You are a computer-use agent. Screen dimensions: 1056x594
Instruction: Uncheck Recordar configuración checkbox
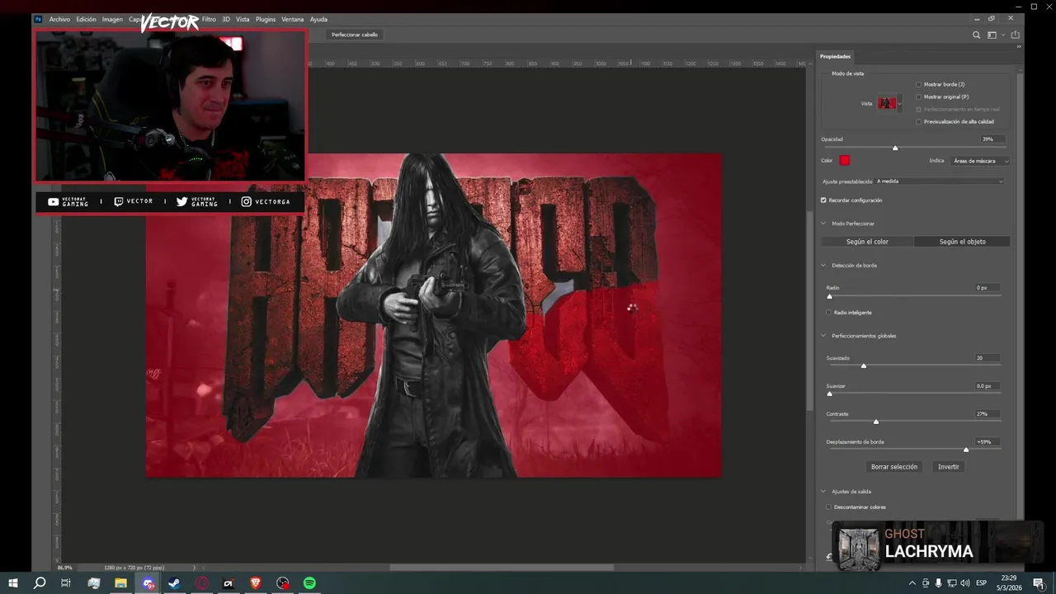(x=823, y=200)
